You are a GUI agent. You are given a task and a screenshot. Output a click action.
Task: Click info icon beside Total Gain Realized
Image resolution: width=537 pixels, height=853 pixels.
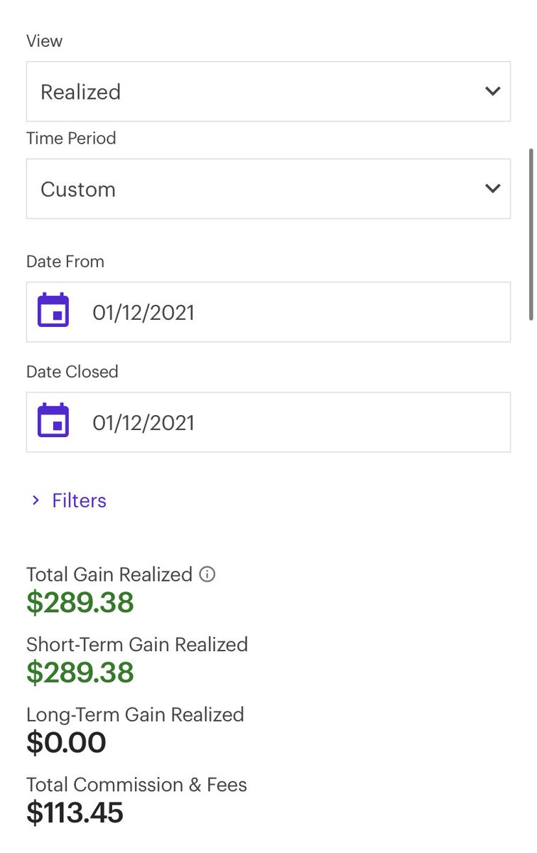207,574
